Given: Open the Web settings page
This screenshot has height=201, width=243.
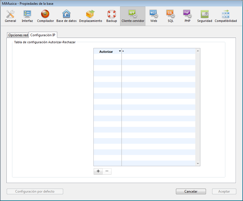Looking at the screenshot, I should pyautogui.click(x=153, y=16).
